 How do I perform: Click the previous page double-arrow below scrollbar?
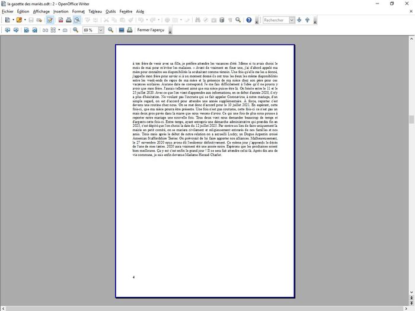pos(411,298)
